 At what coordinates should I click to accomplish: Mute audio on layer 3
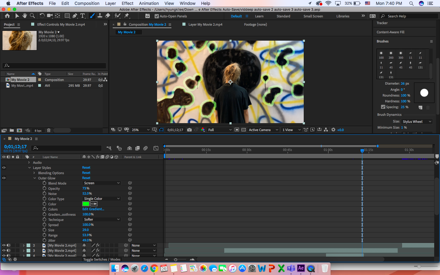pyautogui.click(x=8, y=250)
